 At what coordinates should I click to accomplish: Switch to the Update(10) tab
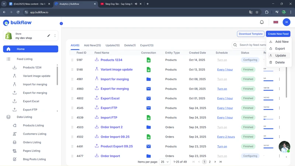(x=112, y=45)
